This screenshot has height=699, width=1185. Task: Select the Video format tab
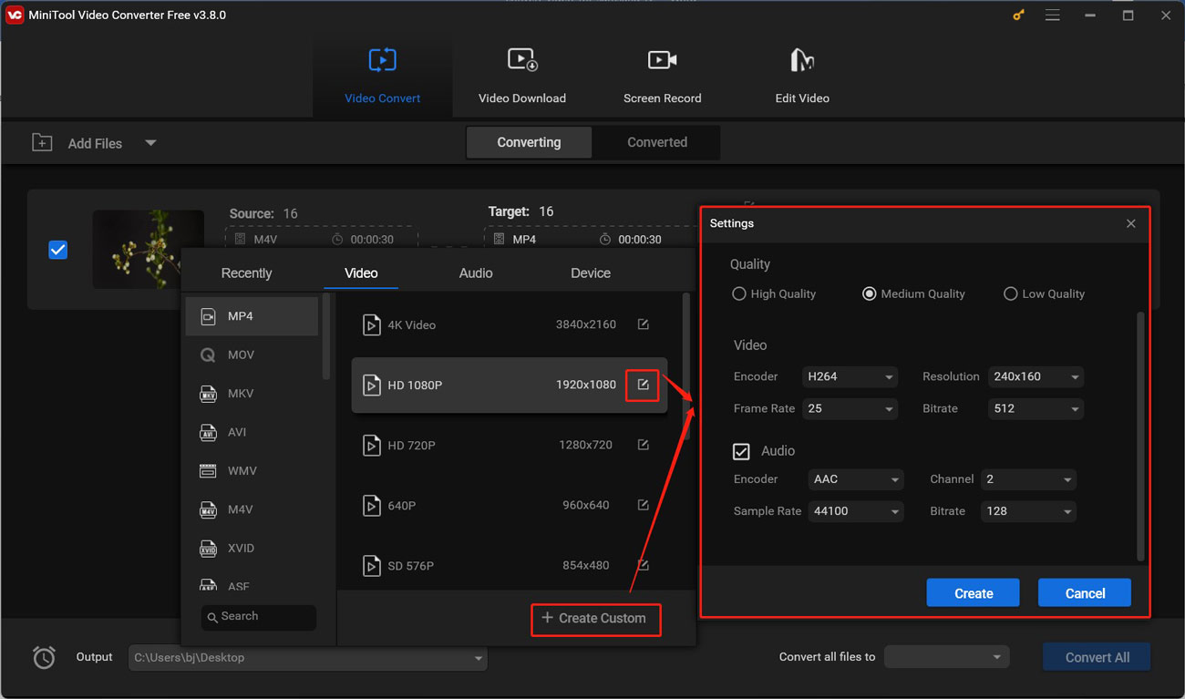click(x=361, y=273)
